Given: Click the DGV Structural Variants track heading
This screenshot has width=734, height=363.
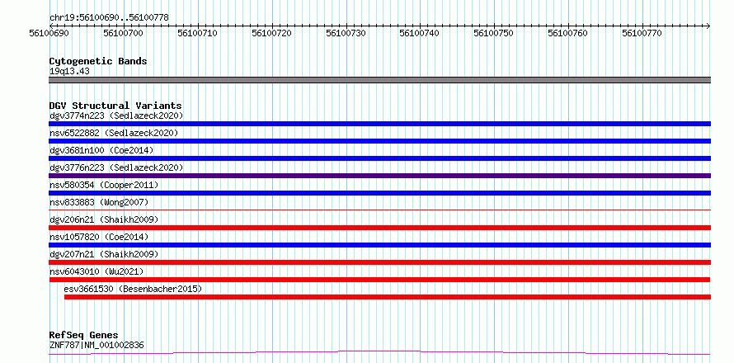Looking at the screenshot, I should tap(115, 106).
